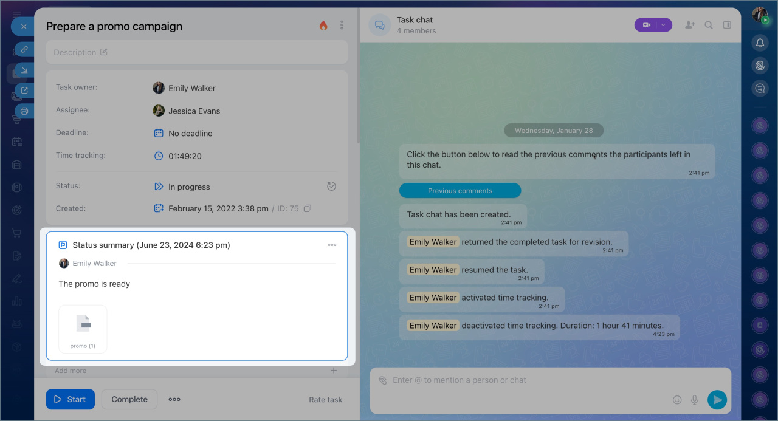Open the notifications bell
This screenshot has height=421, width=778.
760,43
